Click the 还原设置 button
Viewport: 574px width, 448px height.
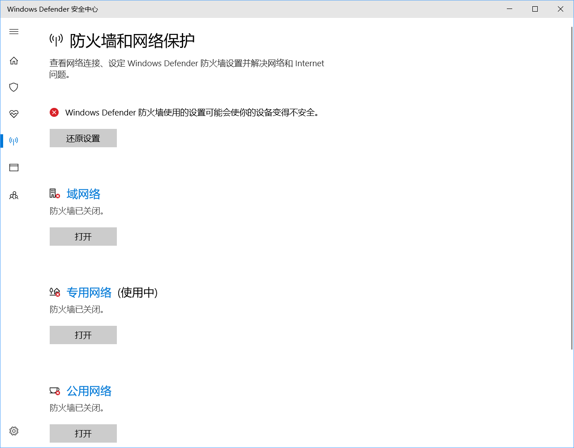click(83, 138)
